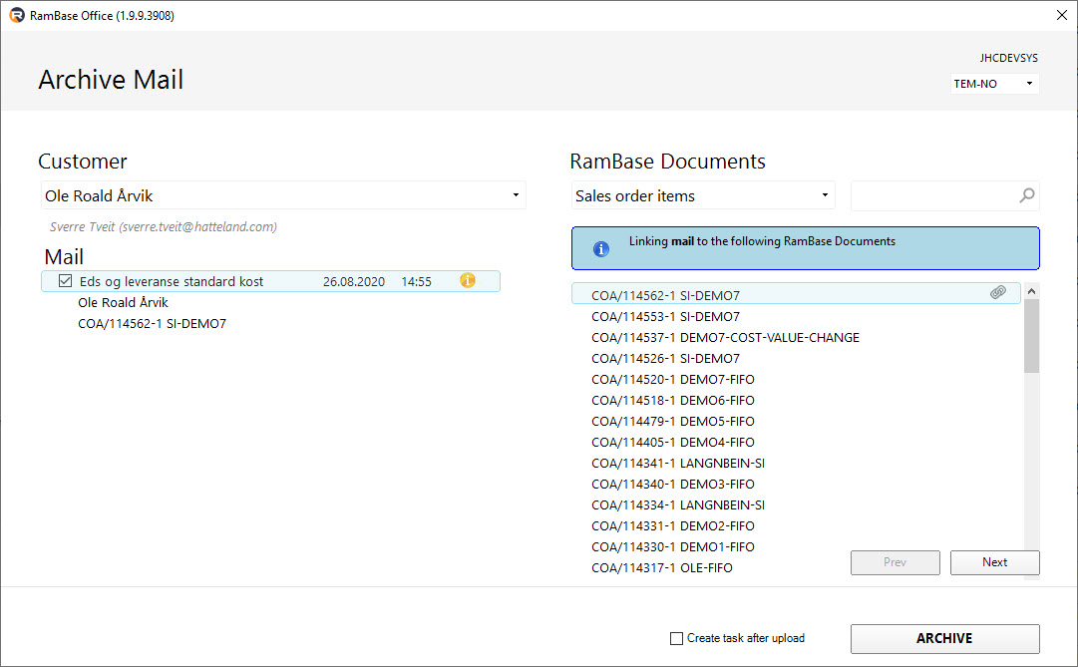Screen dimensions: 1078x667
Task: Select document COA/114331-1 DEMO2-FIFO
Action: 673,526
